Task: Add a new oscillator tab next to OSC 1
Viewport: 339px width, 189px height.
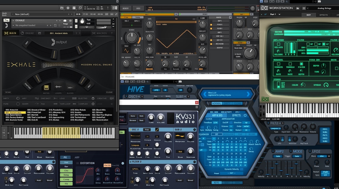Action: (176, 14)
